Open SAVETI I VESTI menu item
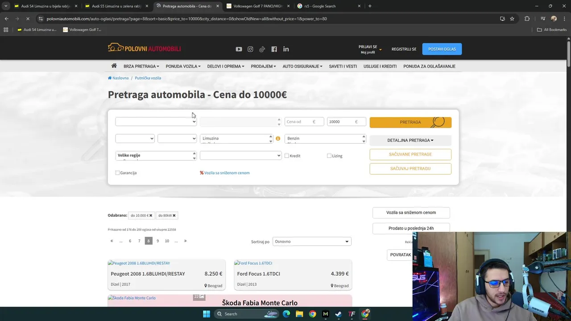 click(343, 66)
